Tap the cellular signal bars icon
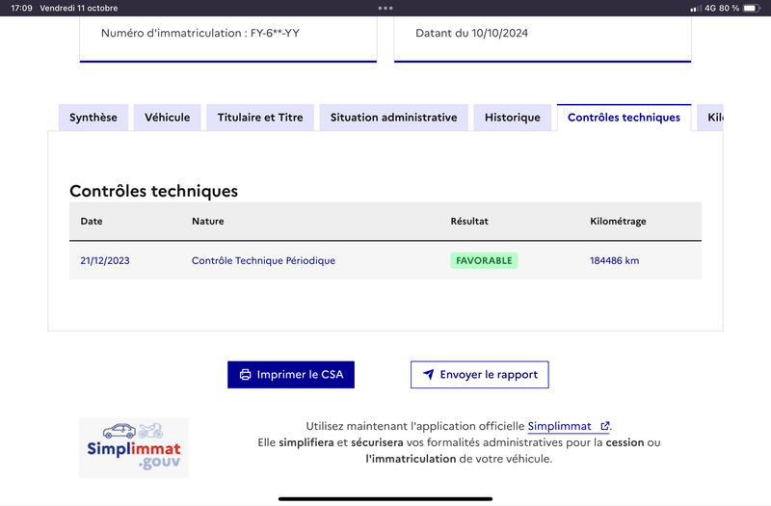 pyautogui.click(x=695, y=9)
